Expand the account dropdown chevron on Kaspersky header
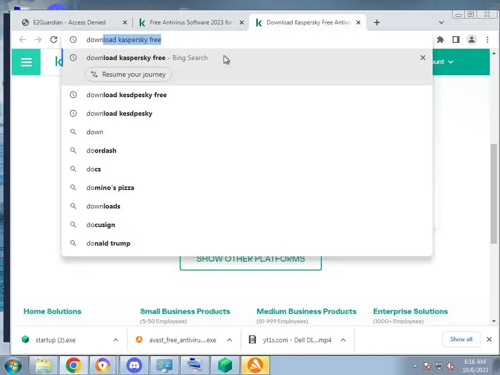Screen dimensions: 500x375 click(x=451, y=62)
